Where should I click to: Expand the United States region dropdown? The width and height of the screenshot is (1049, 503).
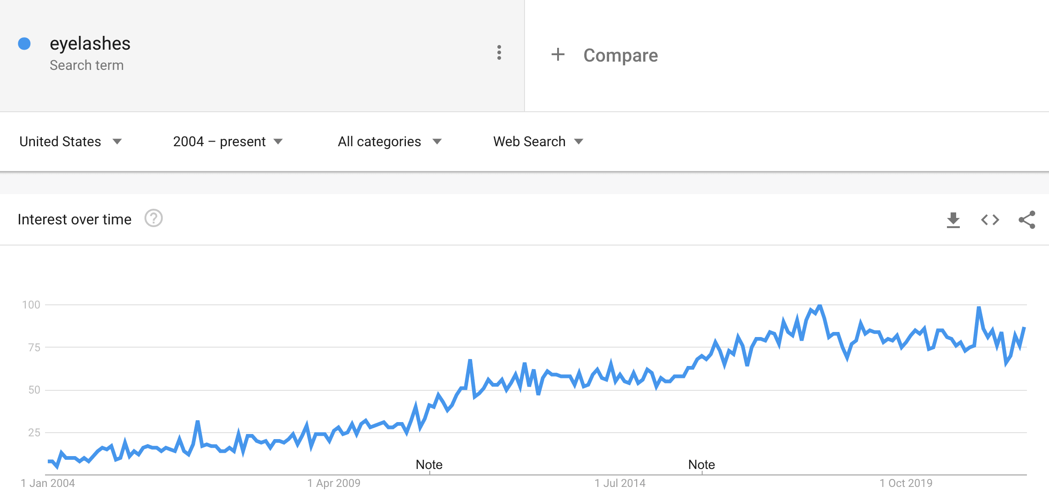70,142
